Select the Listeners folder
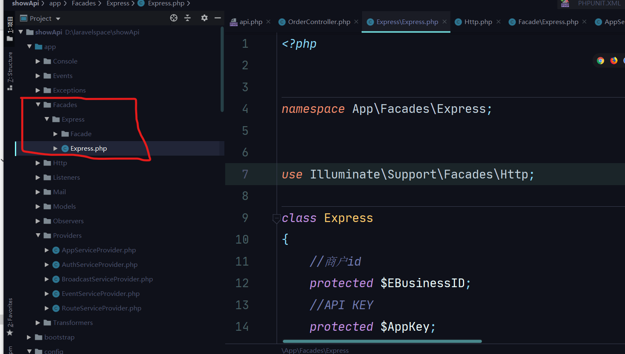The width and height of the screenshot is (625, 354). (66, 177)
